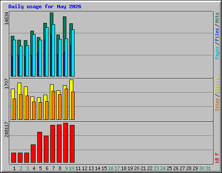222x173 pixels.
Task: Click the day 15 axis label
Action: click(x=104, y=168)
